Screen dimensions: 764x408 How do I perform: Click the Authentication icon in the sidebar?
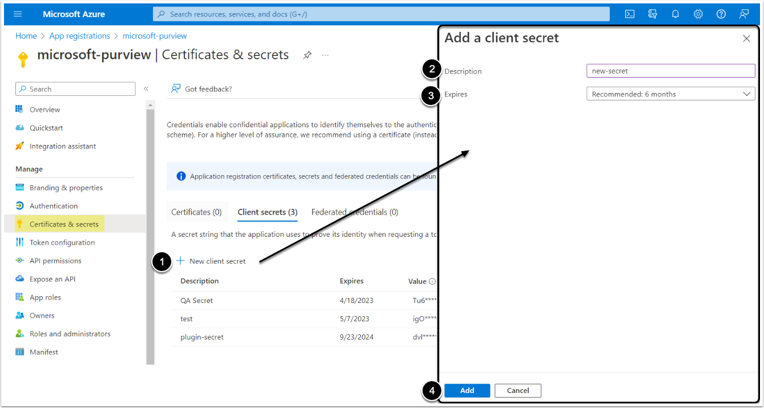[19, 206]
